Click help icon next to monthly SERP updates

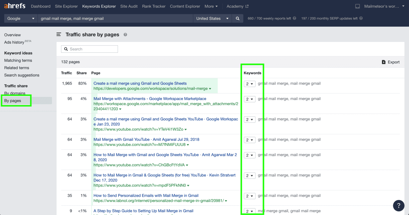361,18
